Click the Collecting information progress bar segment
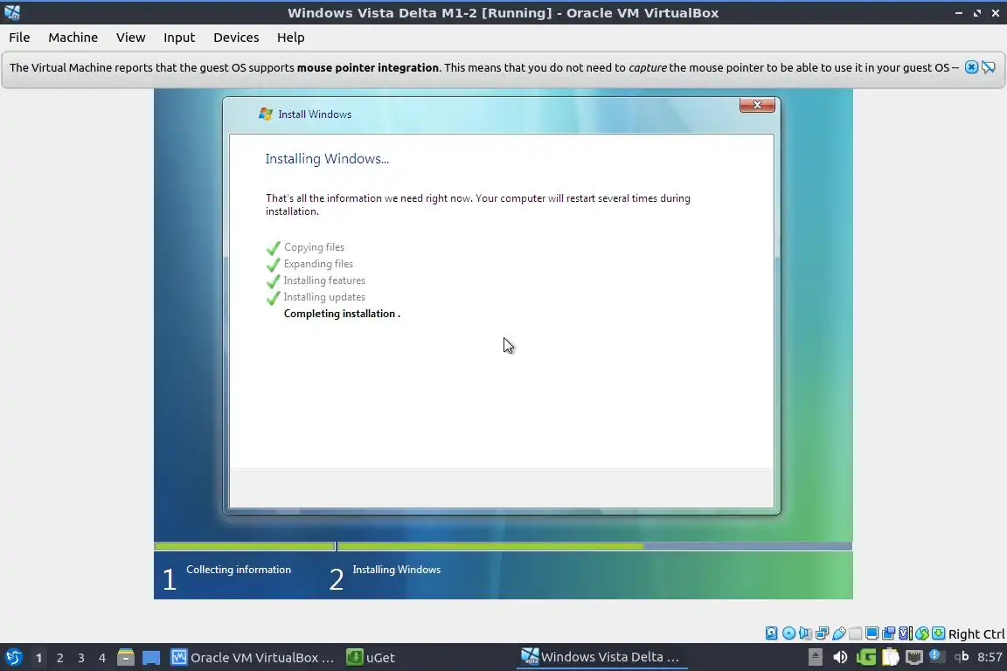 click(x=245, y=546)
